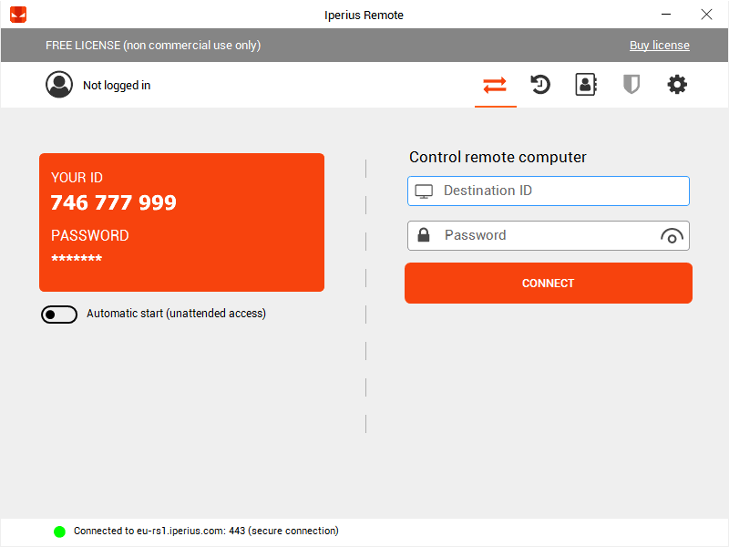Viewport: 729px width, 547px height.
Task: Click the green connection status indicator
Action: [x=59, y=532]
